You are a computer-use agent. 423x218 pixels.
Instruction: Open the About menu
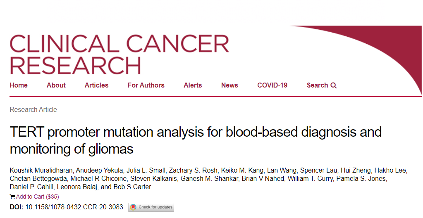pos(56,85)
